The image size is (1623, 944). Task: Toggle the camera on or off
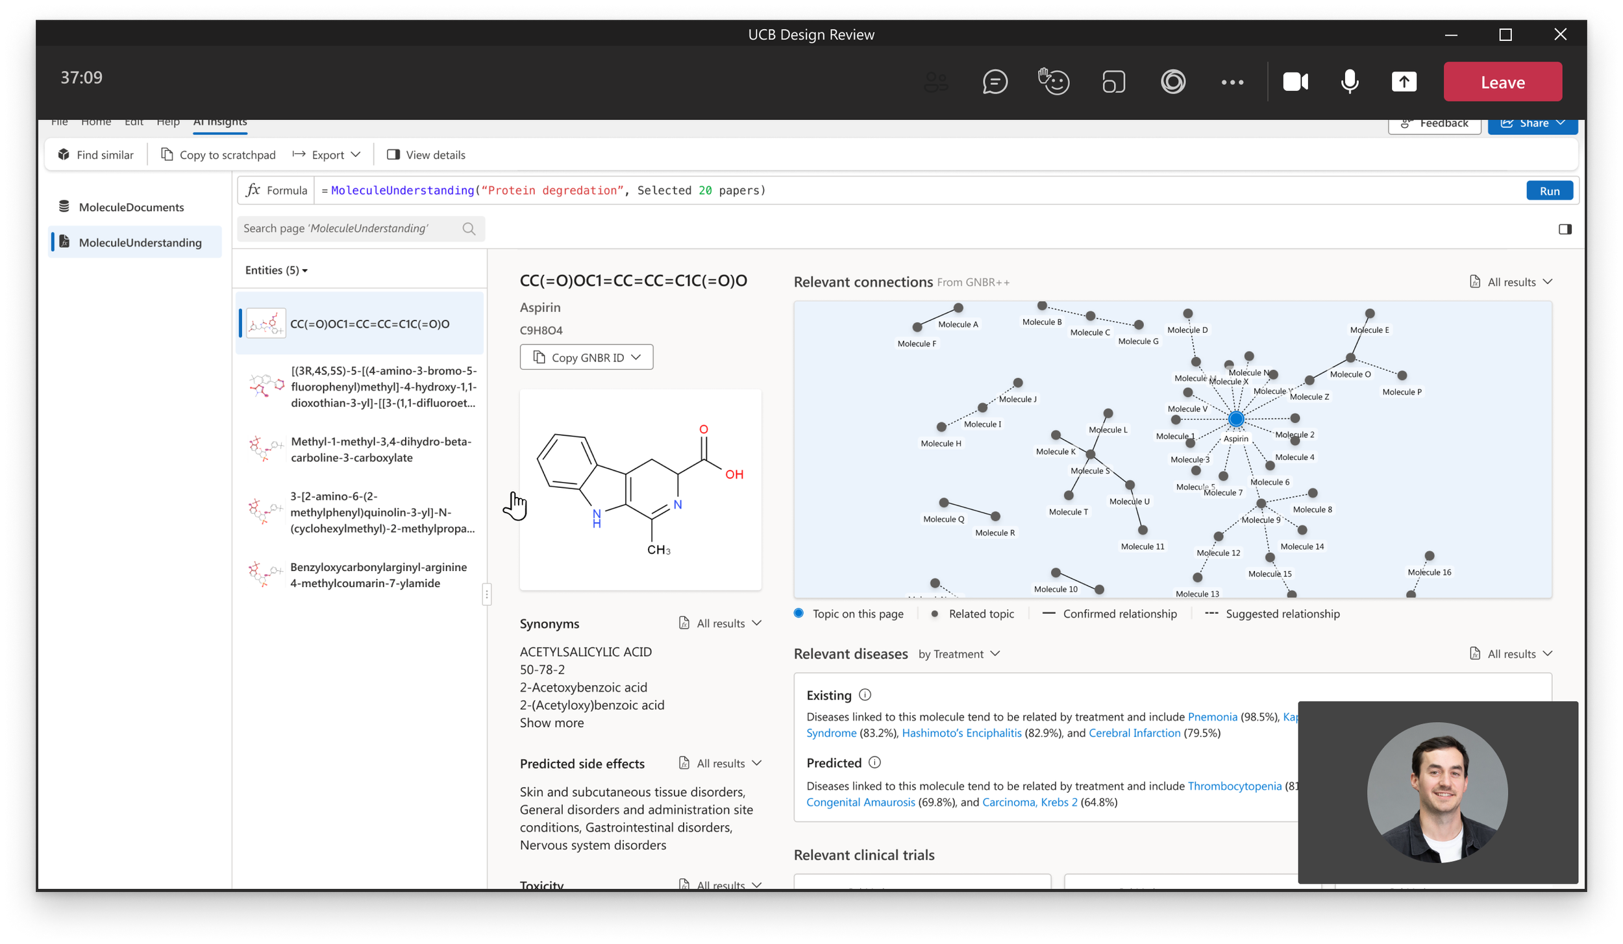[x=1295, y=82]
